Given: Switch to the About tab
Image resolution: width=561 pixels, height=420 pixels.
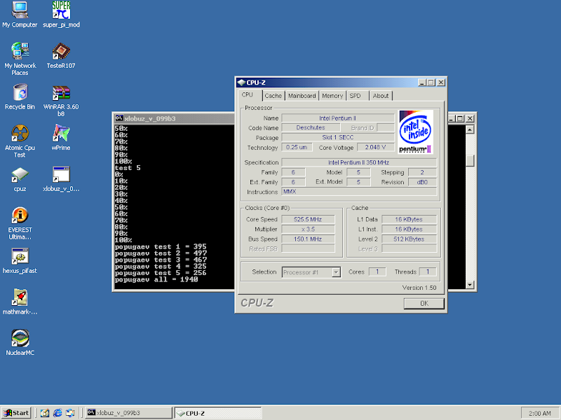Looking at the screenshot, I should click(x=381, y=96).
